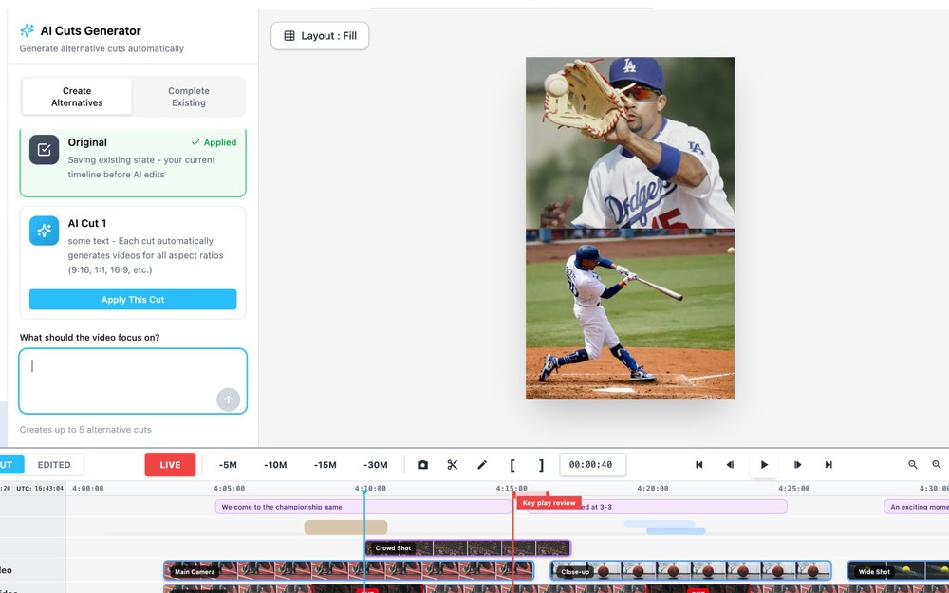Click the 4:05:00 ruler time mark
The image size is (949, 593).
229,489
